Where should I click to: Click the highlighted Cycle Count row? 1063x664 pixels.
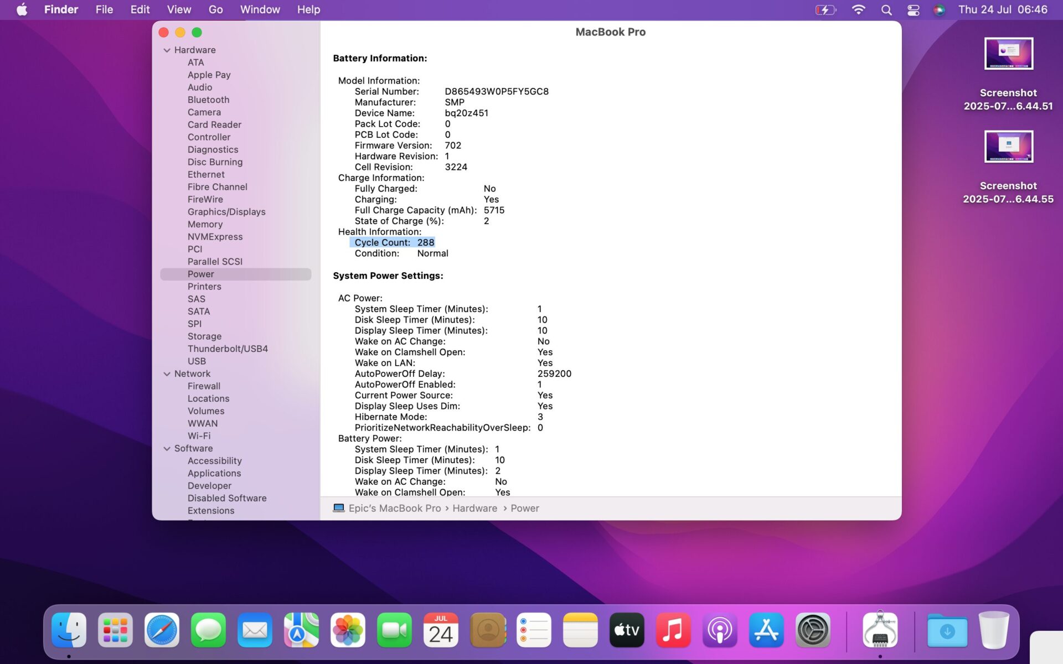tap(393, 242)
